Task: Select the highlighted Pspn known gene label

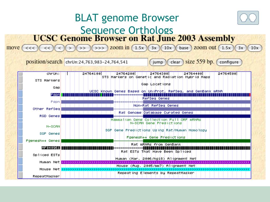Action: [55, 95]
